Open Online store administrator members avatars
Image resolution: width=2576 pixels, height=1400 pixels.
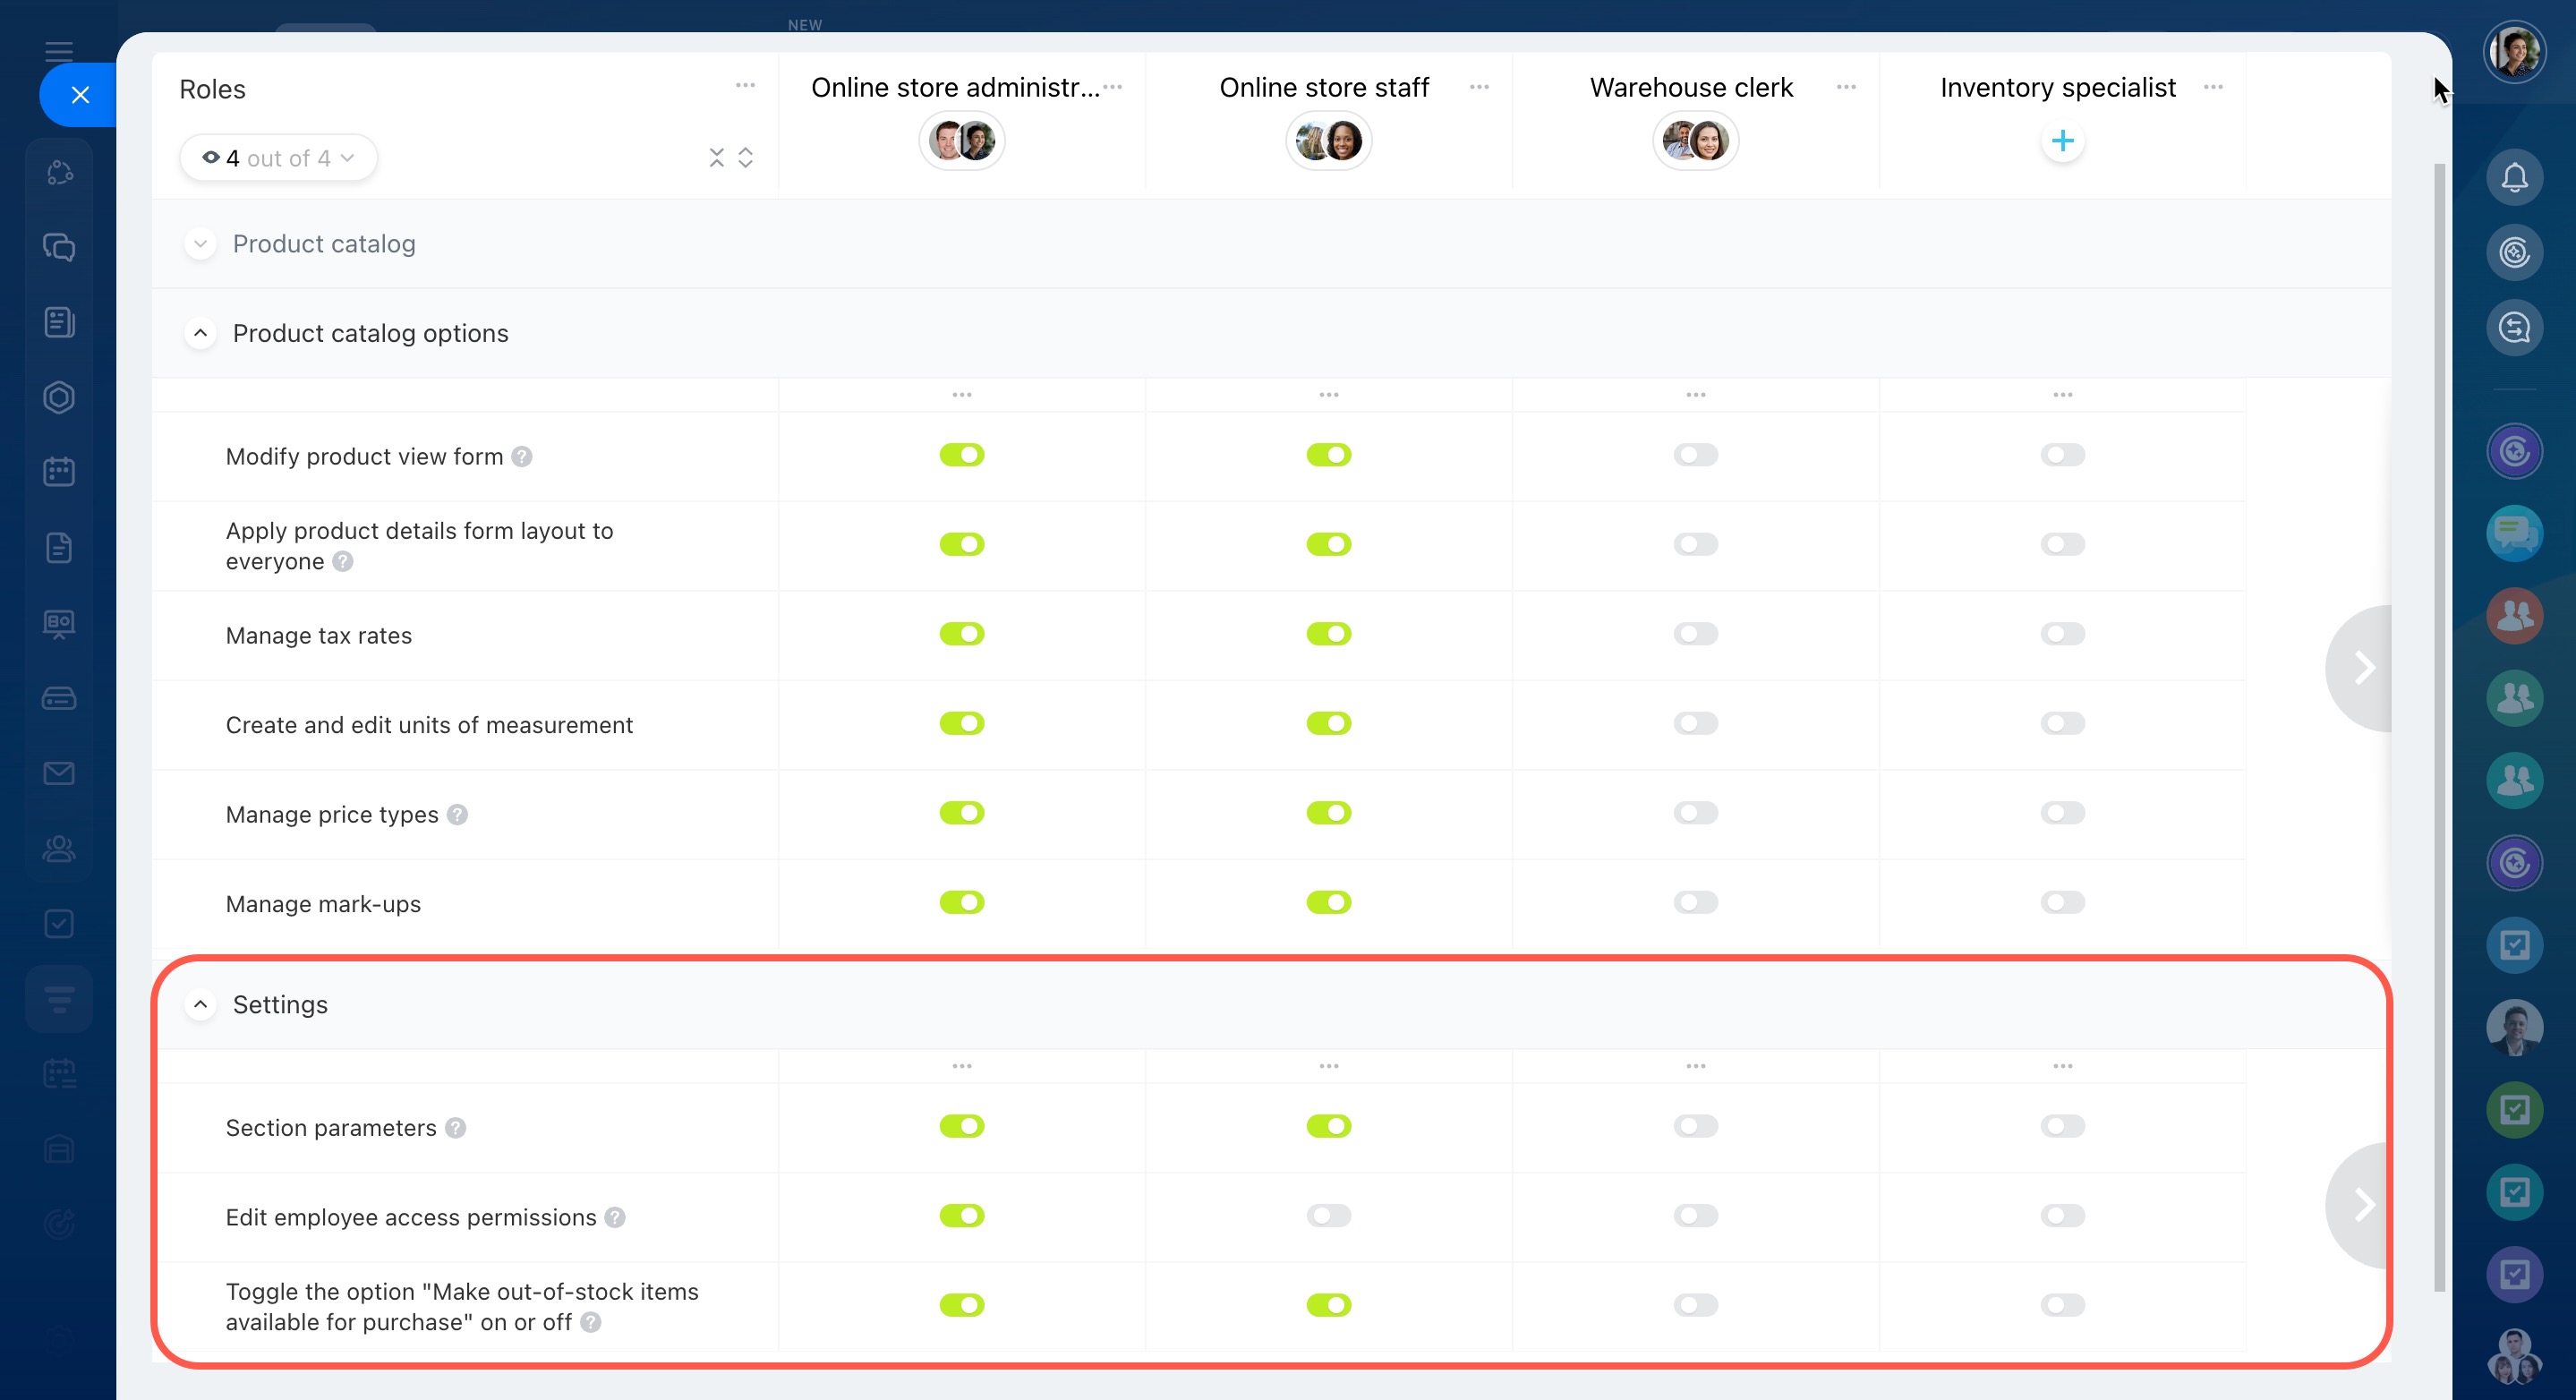tap(961, 141)
